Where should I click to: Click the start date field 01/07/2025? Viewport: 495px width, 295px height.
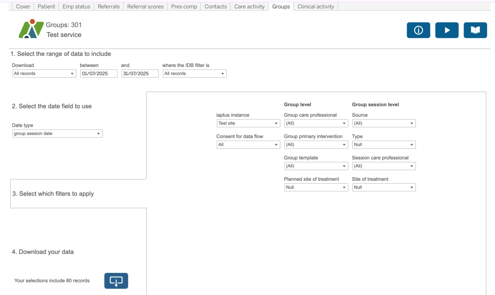pos(99,74)
